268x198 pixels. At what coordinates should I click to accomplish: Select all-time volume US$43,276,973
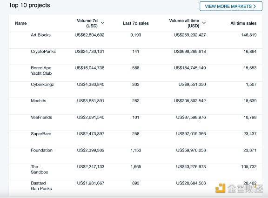coord(191,167)
